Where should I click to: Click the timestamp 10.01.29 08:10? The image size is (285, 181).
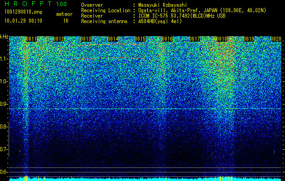23,21
